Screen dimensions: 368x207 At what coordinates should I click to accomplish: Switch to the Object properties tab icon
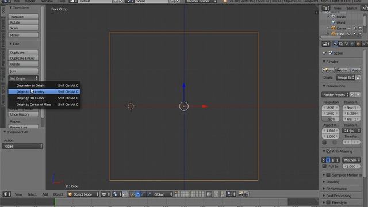[358, 44]
